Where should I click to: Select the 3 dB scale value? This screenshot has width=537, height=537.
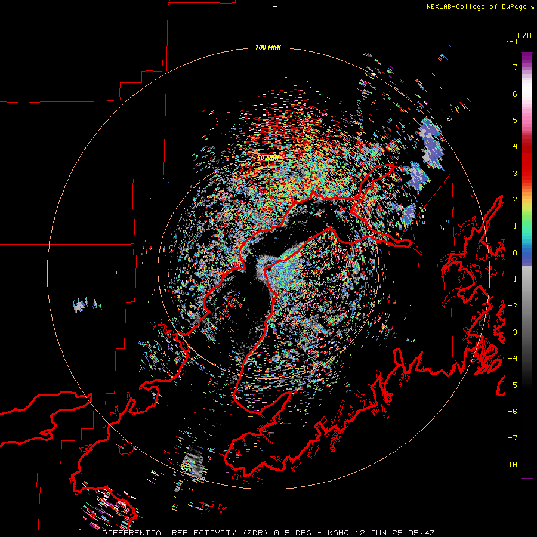(515, 173)
